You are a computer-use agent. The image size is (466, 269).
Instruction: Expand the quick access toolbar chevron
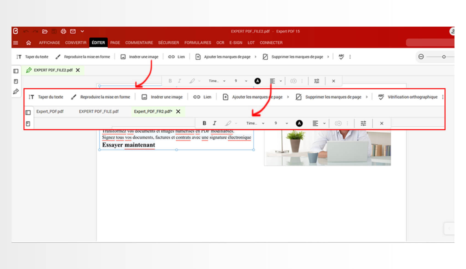click(x=82, y=31)
